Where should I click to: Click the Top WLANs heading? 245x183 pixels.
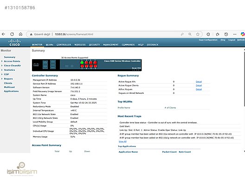click(x=125, y=102)
